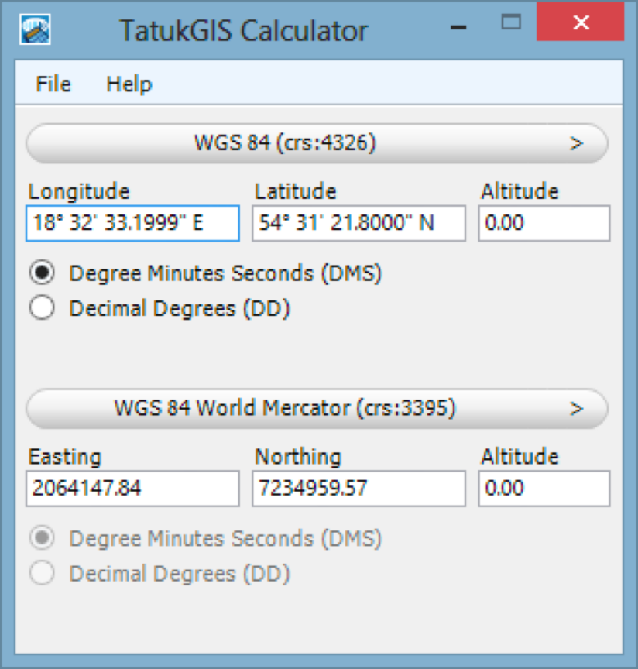Select the enabled Degree Minutes Seconds (DMS) radio button
The image size is (638, 669).
(x=42, y=273)
